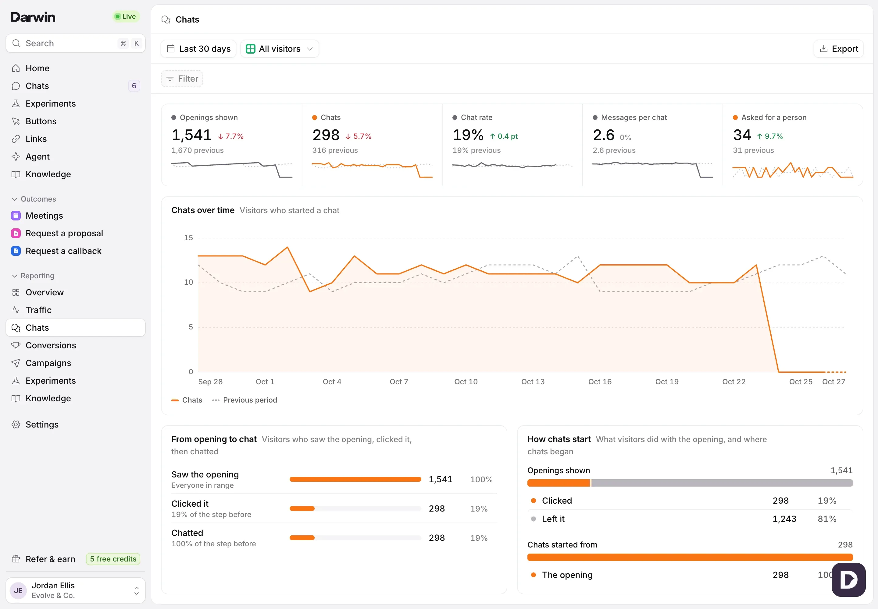The width and height of the screenshot is (878, 609).
Task: Click the 6 unread chats badge
Action: (x=134, y=86)
